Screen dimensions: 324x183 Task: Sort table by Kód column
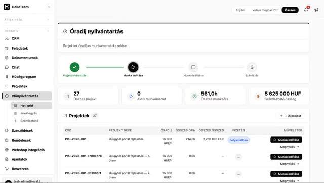(x=68, y=130)
